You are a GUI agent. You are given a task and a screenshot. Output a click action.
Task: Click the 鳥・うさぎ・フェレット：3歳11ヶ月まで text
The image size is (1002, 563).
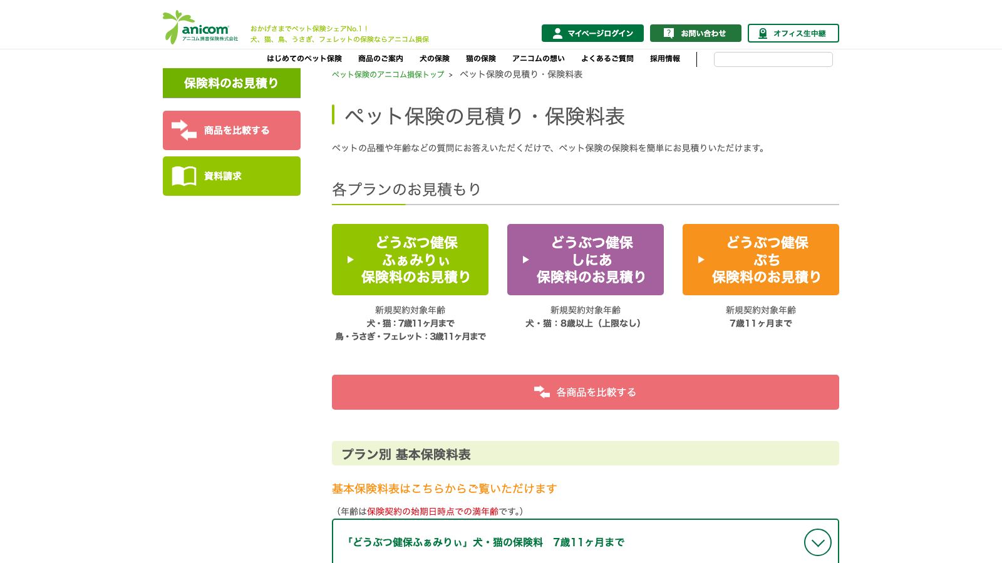coord(410,337)
